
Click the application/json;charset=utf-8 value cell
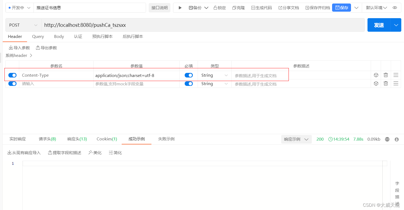click(136, 75)
